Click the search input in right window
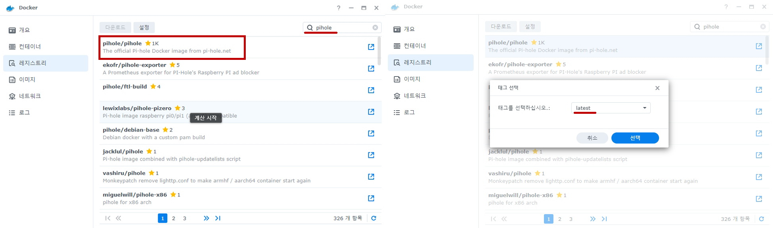 coord(731,27)
